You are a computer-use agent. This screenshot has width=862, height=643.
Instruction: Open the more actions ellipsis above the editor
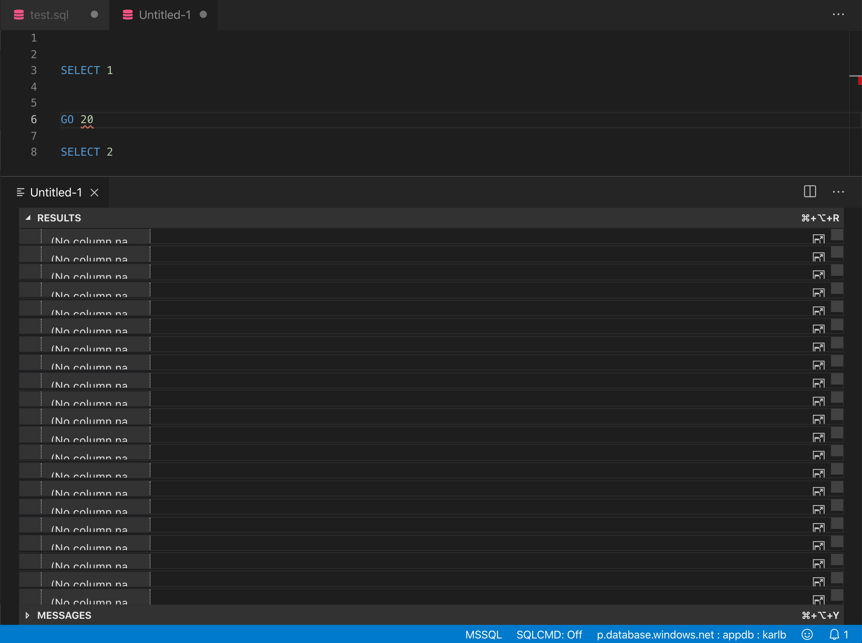838,14
